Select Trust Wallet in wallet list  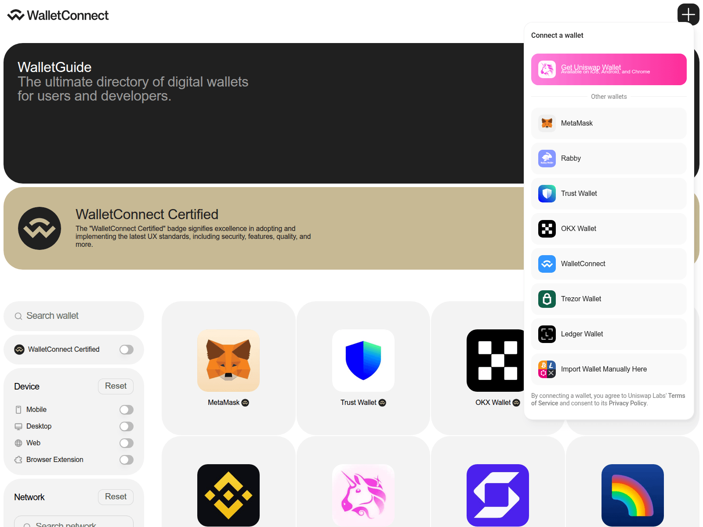(609, 194)
